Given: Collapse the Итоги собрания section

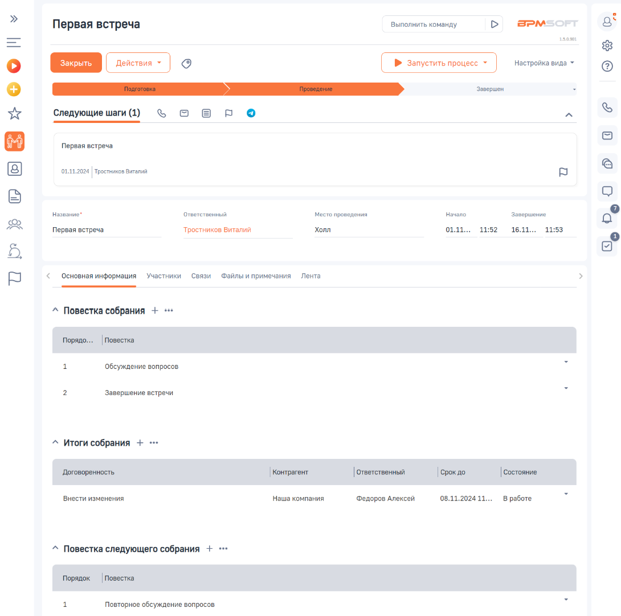Looking at the screenshot, I should point(55,442).
